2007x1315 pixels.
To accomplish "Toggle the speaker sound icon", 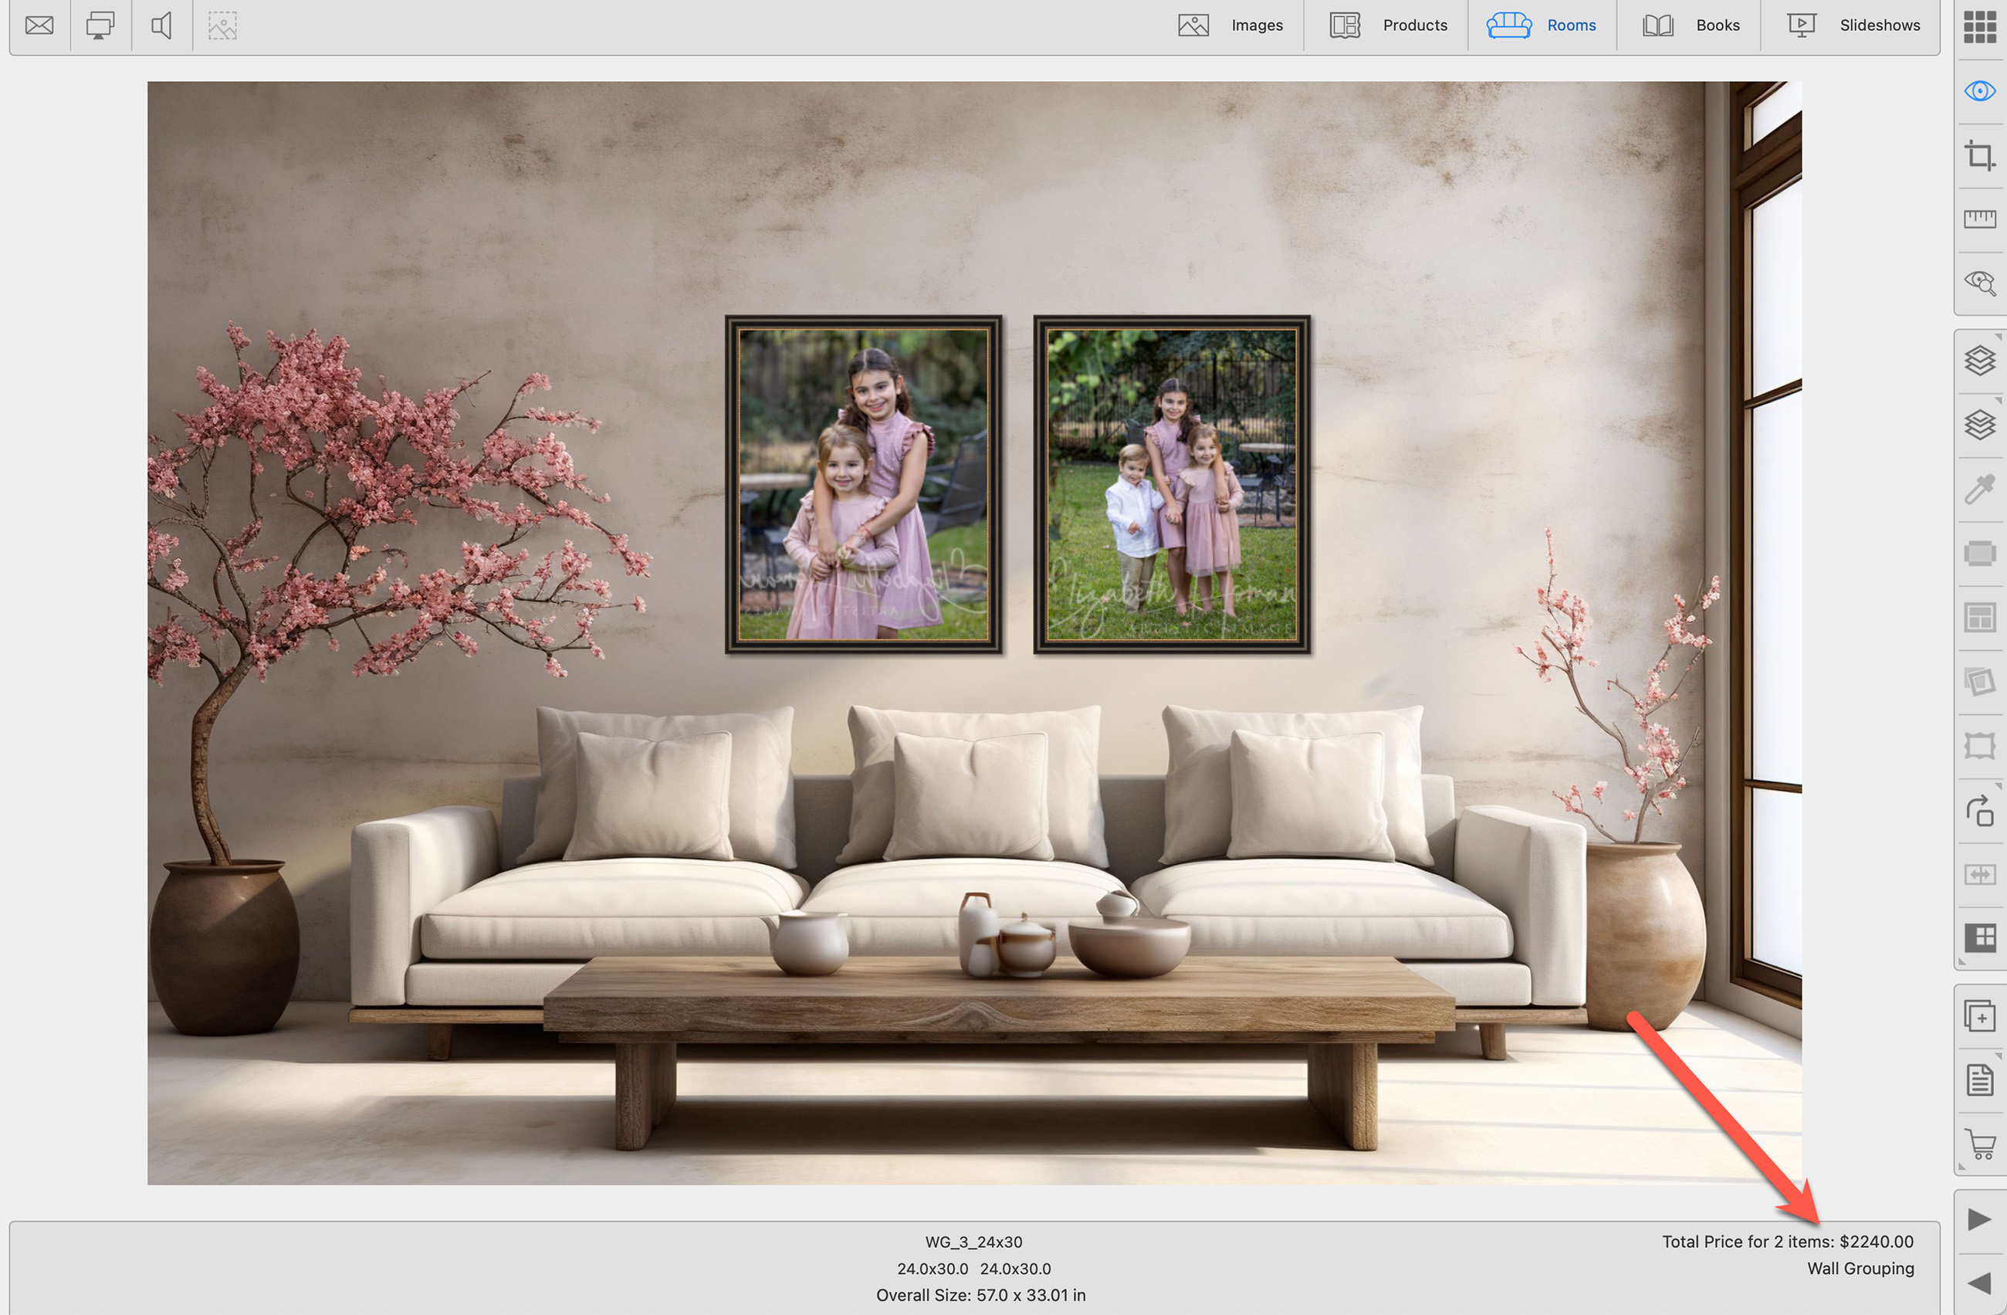I will (161, 25).
